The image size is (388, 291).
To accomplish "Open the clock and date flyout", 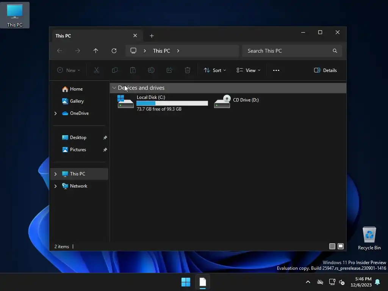I will pyautogui.click(x=361, y=282).
